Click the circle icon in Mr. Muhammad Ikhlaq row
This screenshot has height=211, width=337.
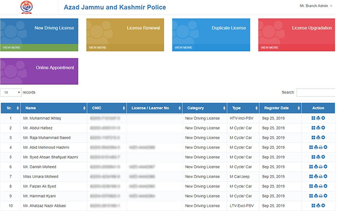pos(323,118)
